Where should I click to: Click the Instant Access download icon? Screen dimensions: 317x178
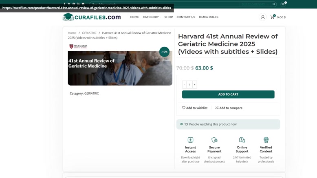(x=190, y=140)
